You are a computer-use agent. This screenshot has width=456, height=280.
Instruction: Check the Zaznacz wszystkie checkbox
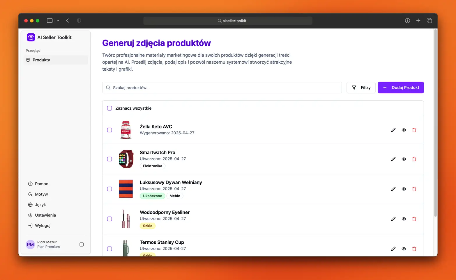coord(109,108)
